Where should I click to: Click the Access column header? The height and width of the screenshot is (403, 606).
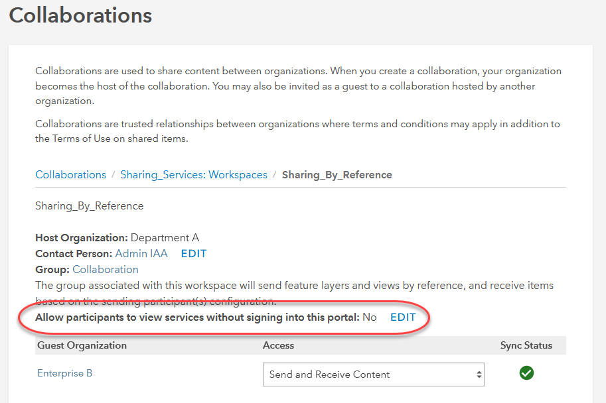278,345
